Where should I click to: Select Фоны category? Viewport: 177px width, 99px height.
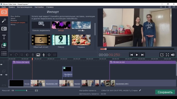pyautogui.click(x=13, y=24)
